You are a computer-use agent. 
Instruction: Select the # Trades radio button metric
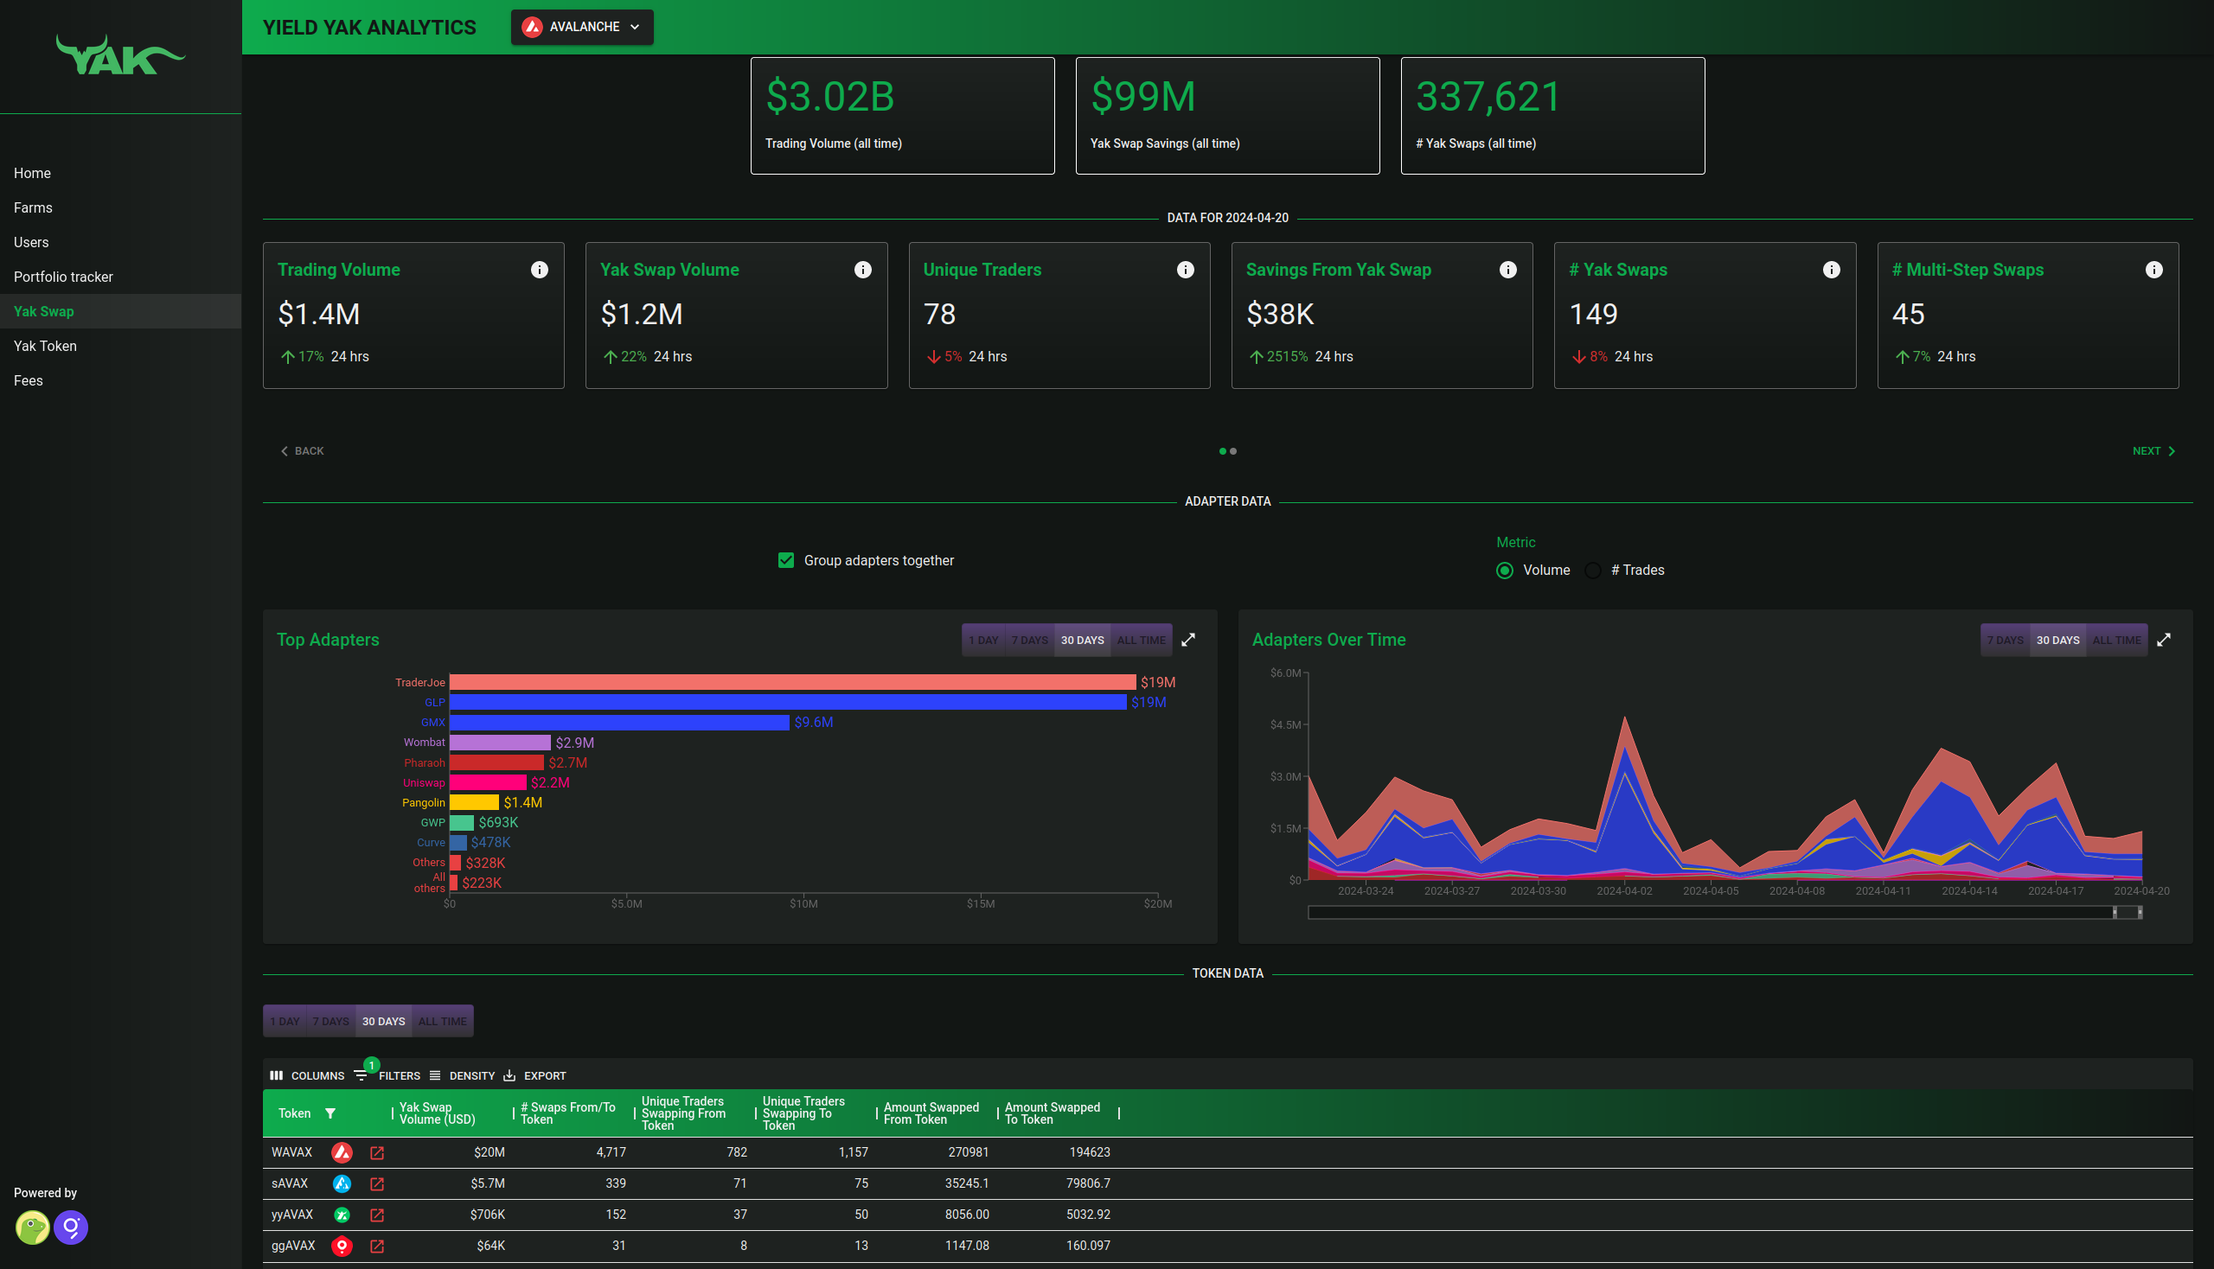point(1595,569)
